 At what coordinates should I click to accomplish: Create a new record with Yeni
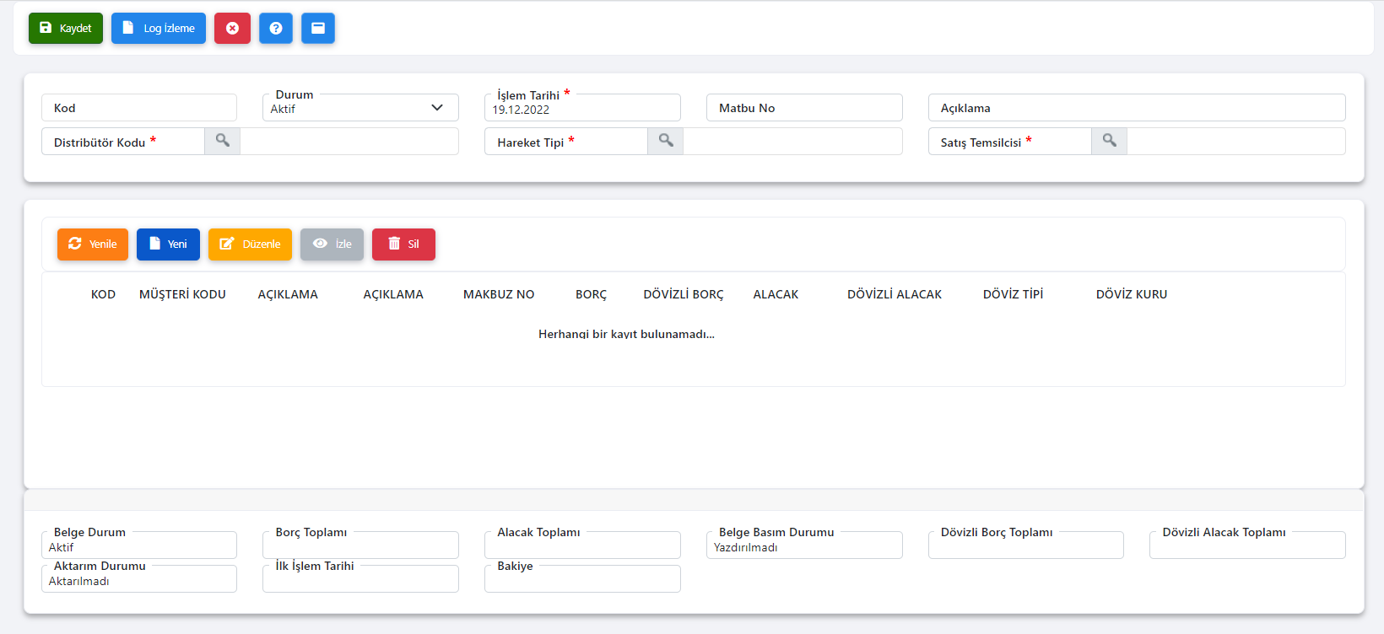point(168,244)
